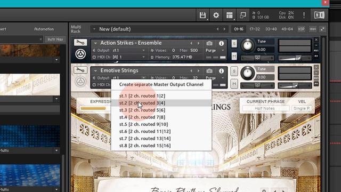Open the Automation browser tab

tap(44, 29)
